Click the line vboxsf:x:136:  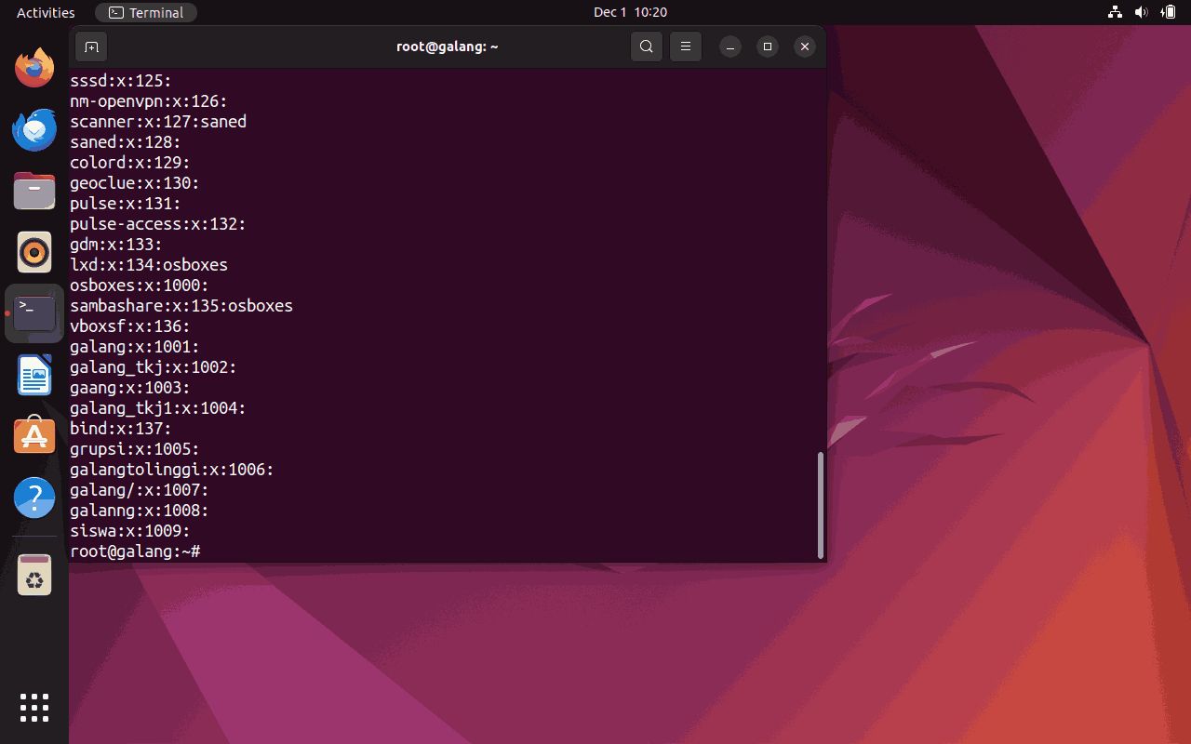[x=130, y=326]
